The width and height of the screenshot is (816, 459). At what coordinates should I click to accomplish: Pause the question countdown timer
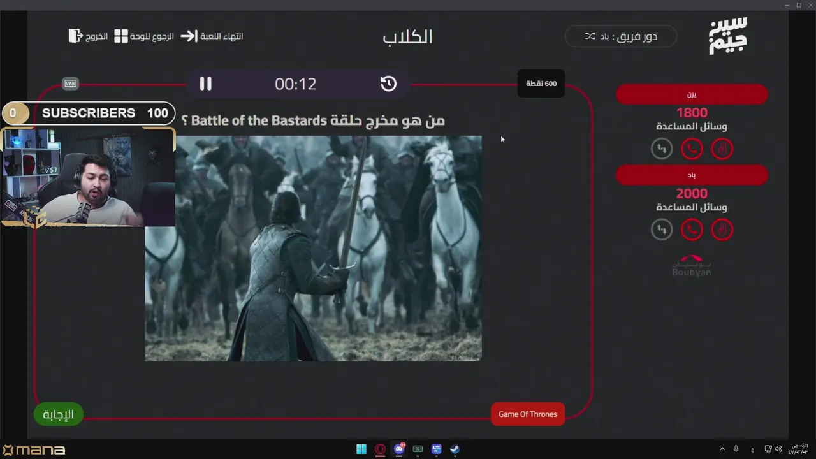[x=205, y=84]
